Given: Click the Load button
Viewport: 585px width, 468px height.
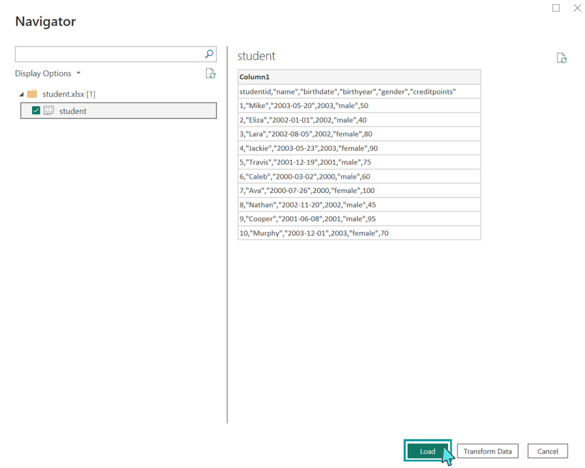Looking at the screenshot, I should point(428,451).
